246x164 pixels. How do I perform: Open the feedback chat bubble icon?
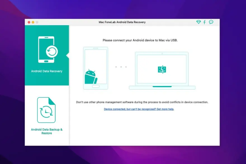[x=211, y=22]
